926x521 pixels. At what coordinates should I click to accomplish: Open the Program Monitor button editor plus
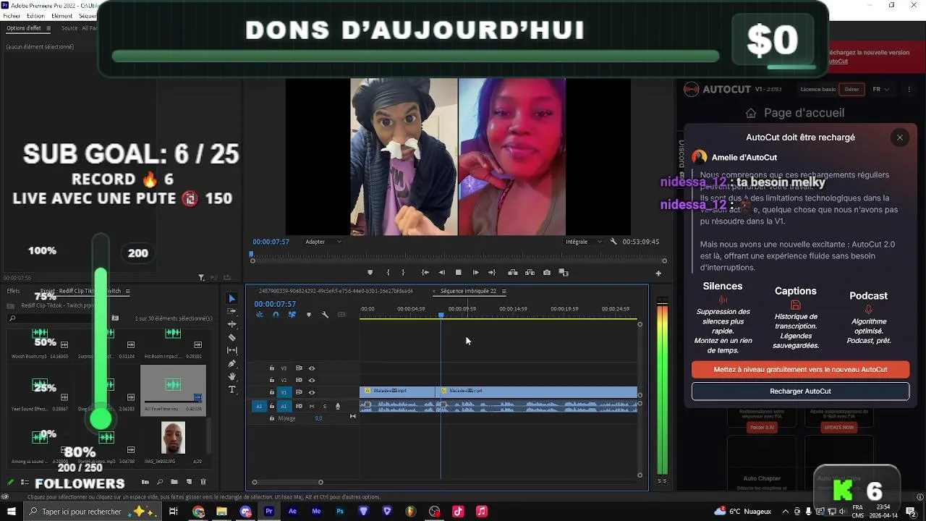click(658, 274)
